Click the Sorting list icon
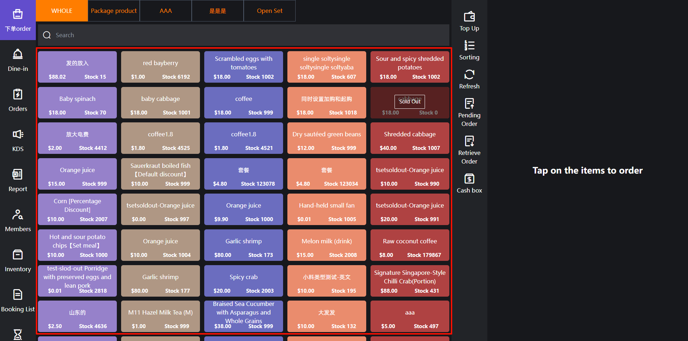The image size is (688, 341). 469,46
